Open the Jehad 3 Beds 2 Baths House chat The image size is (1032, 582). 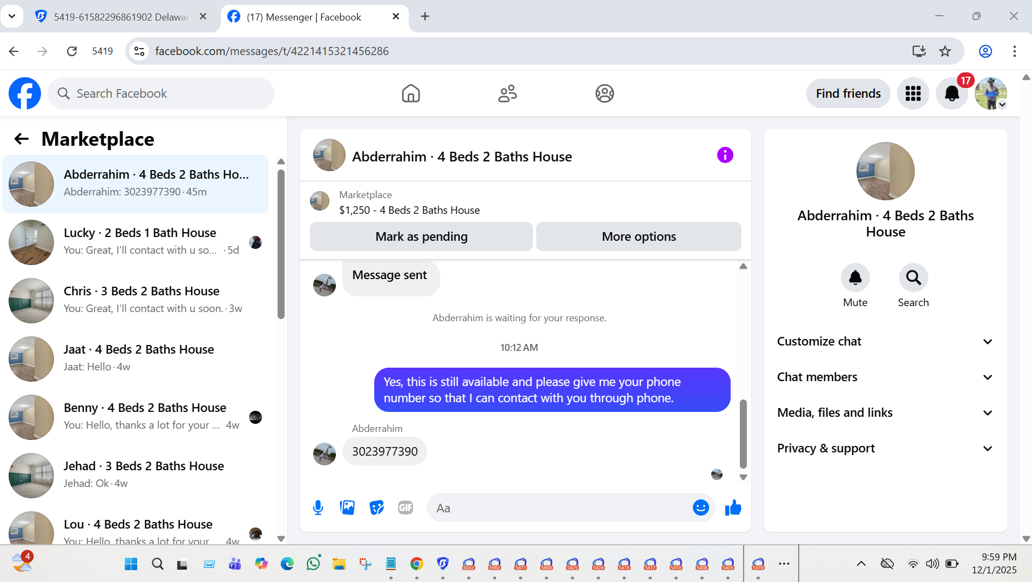pyautogui.click(x=135, y=475)
